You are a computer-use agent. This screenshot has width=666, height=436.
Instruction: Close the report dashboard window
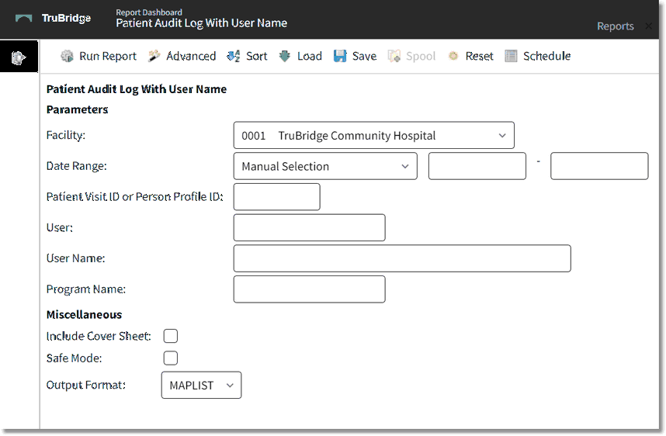[649, 26]
